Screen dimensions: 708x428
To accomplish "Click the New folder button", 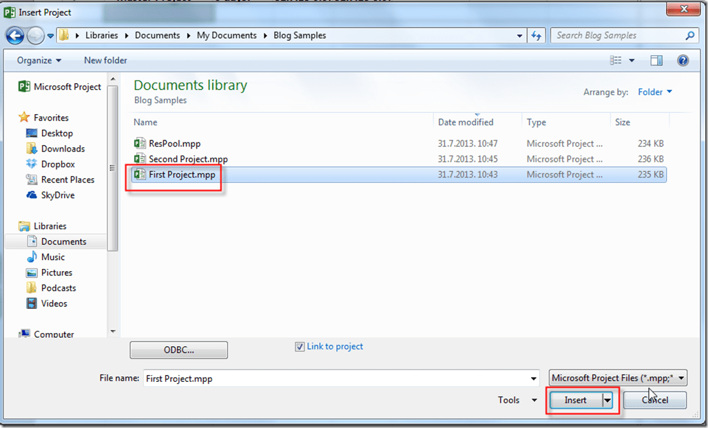I will (x=105, y=61).
